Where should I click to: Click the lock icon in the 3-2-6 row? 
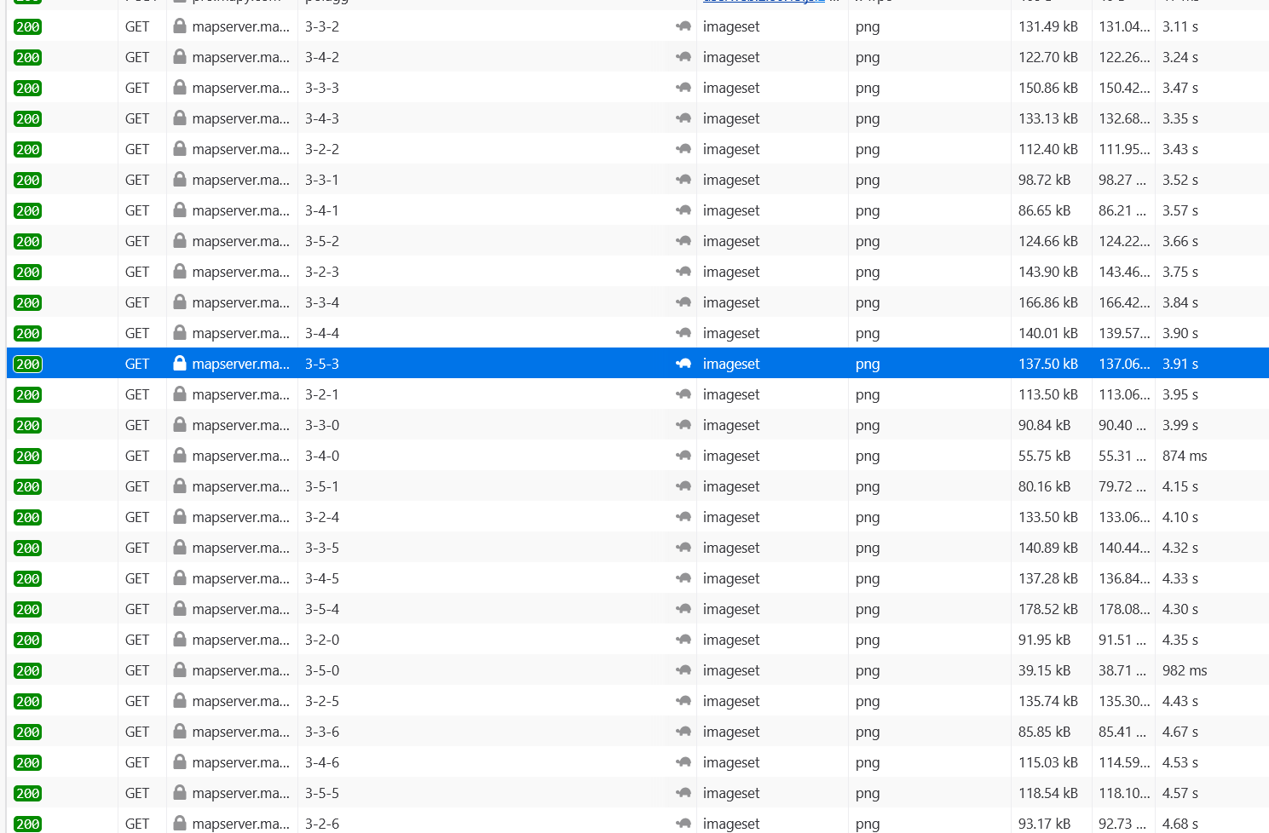pos(180,823)
